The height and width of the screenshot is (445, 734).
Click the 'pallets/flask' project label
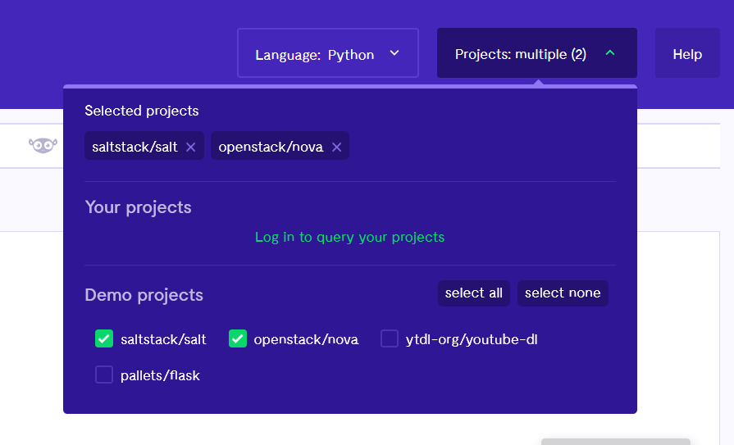click(x=160, y=375)
